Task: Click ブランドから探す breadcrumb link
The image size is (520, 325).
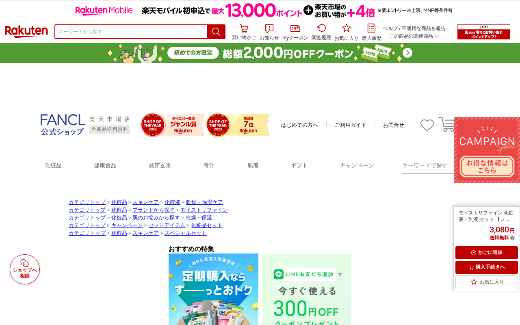Action: [x=154, y=210]
